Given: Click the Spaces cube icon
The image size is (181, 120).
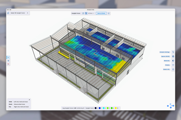Looking at the screenshot, I should click(x=173, y=56).
